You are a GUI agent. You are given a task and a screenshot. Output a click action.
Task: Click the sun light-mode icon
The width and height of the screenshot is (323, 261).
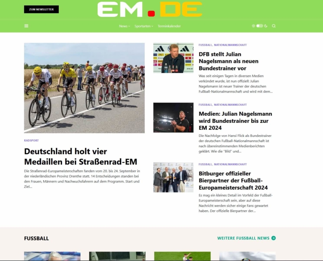(253, 26)
